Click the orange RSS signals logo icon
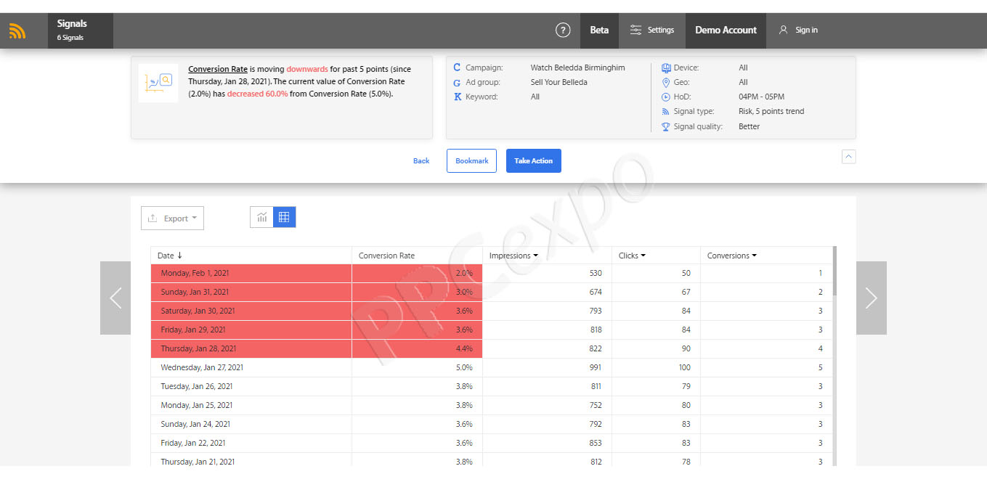 point(17,31)
